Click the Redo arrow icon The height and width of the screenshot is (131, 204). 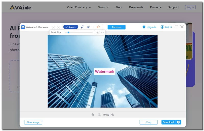click(58, 27)
